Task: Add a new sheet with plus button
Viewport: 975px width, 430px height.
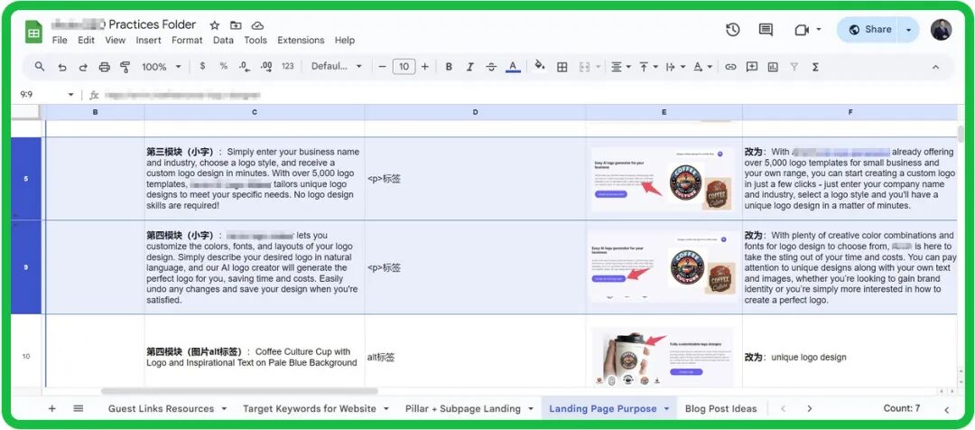Action: pos(51,408)
